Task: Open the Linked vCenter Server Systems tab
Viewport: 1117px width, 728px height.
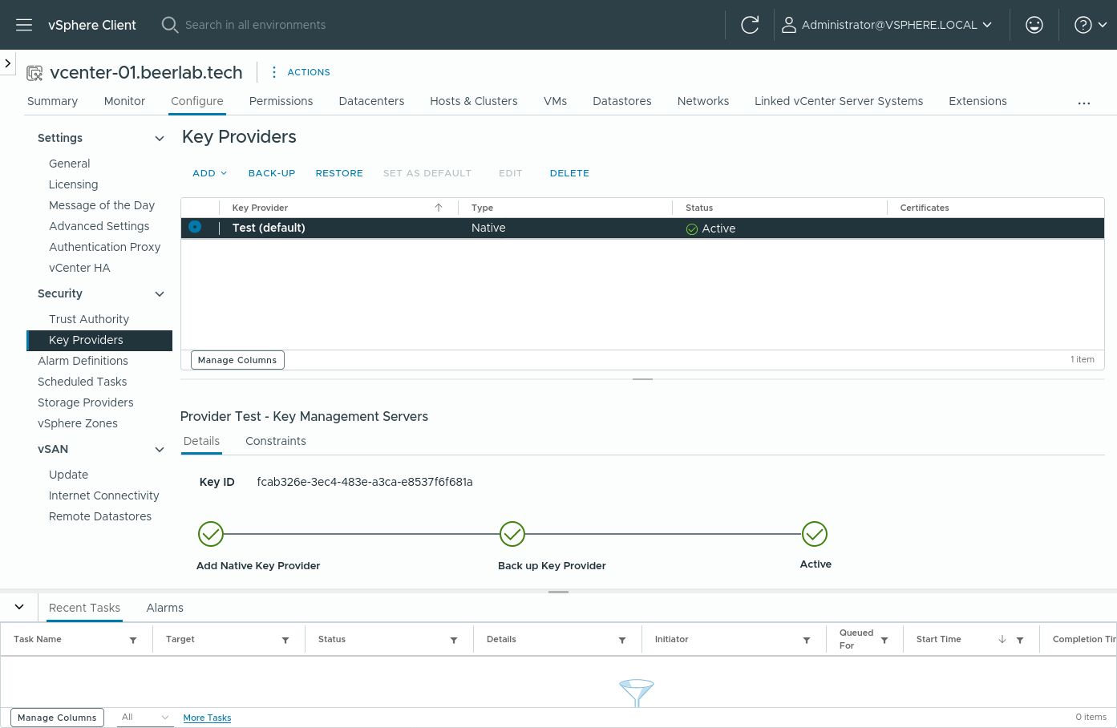Action: (x=839, y=101)
